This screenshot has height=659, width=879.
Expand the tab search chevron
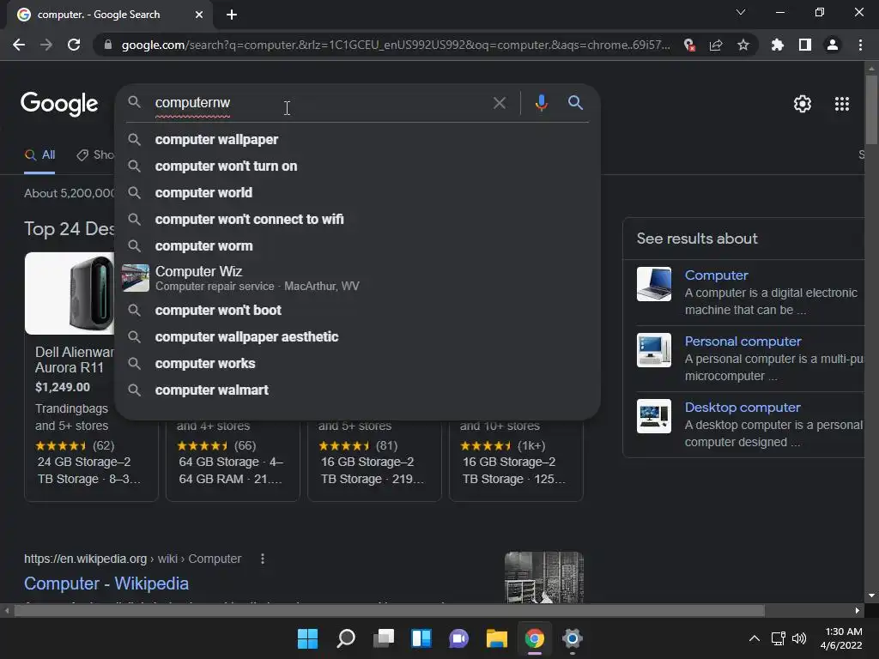coord(741,12)
